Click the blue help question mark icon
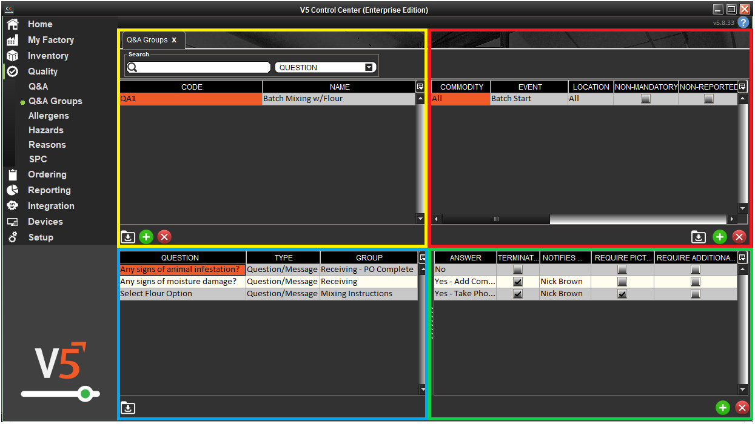The image size is (755, 424). [x=743, y=22]
